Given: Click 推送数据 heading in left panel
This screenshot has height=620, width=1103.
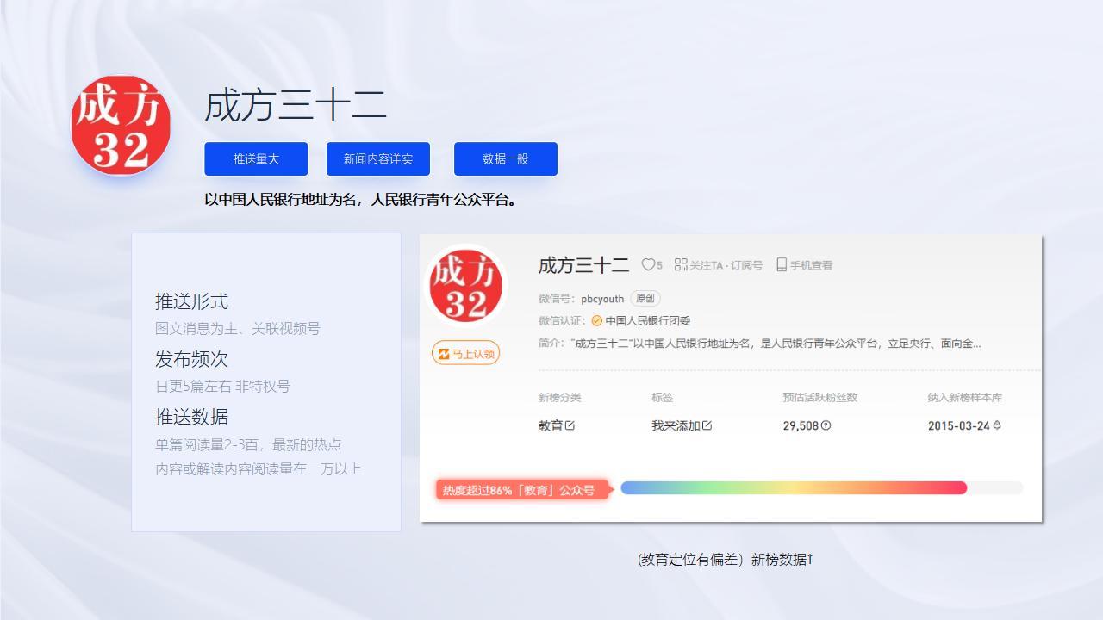Looking at the screenshot, I should 191,417.
